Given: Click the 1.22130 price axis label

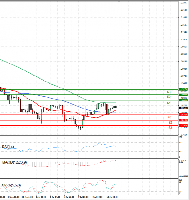Looking at the screenshot, I should pos(183,10).
